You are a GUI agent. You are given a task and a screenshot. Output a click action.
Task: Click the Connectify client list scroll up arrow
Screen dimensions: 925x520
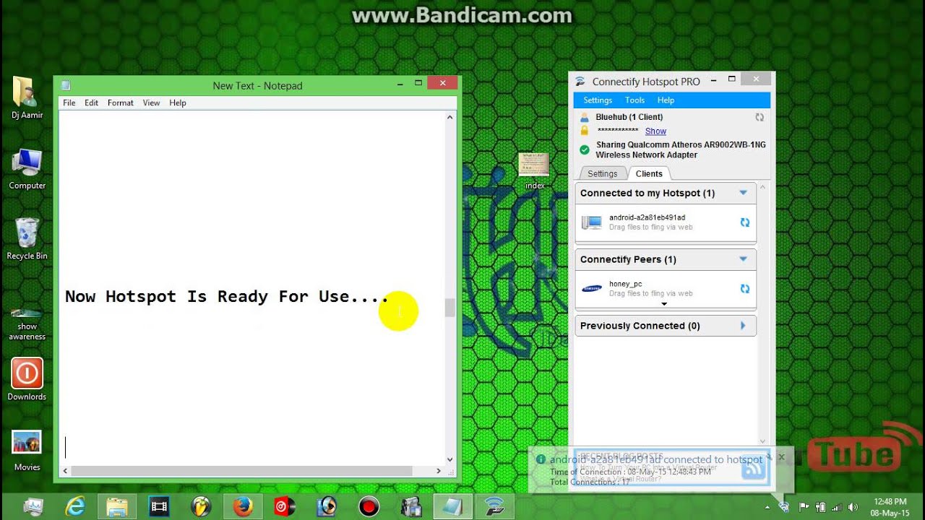[762, 187]
